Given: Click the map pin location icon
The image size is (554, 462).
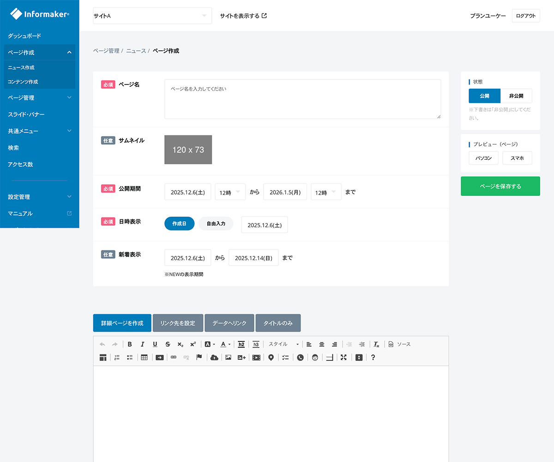Looking at the screenshot, I should pyautogui.click(x=271, y=357).
